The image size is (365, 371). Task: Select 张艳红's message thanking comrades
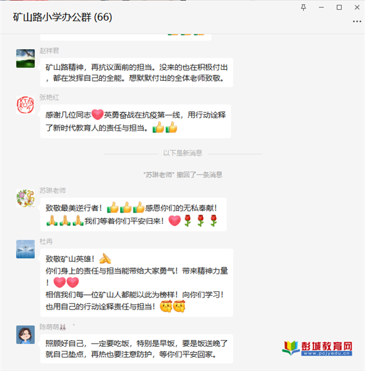click(136, 122)
